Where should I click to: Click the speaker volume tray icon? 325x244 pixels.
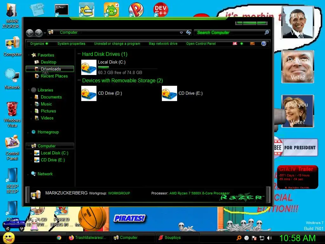pos(269,238)
